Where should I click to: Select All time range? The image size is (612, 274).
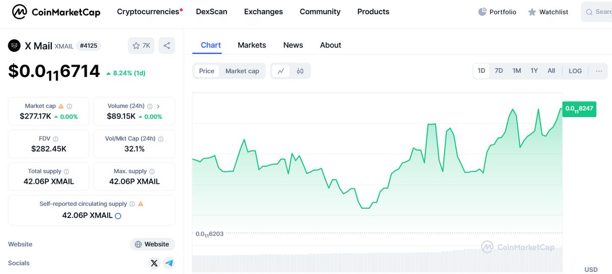point(551,71)
